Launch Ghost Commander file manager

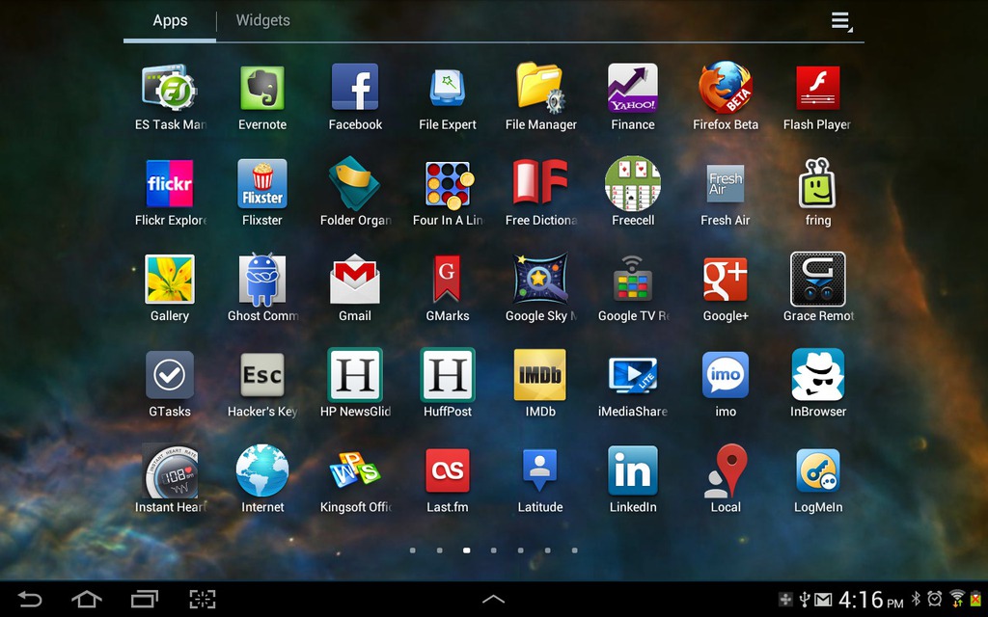coord(262,280)
